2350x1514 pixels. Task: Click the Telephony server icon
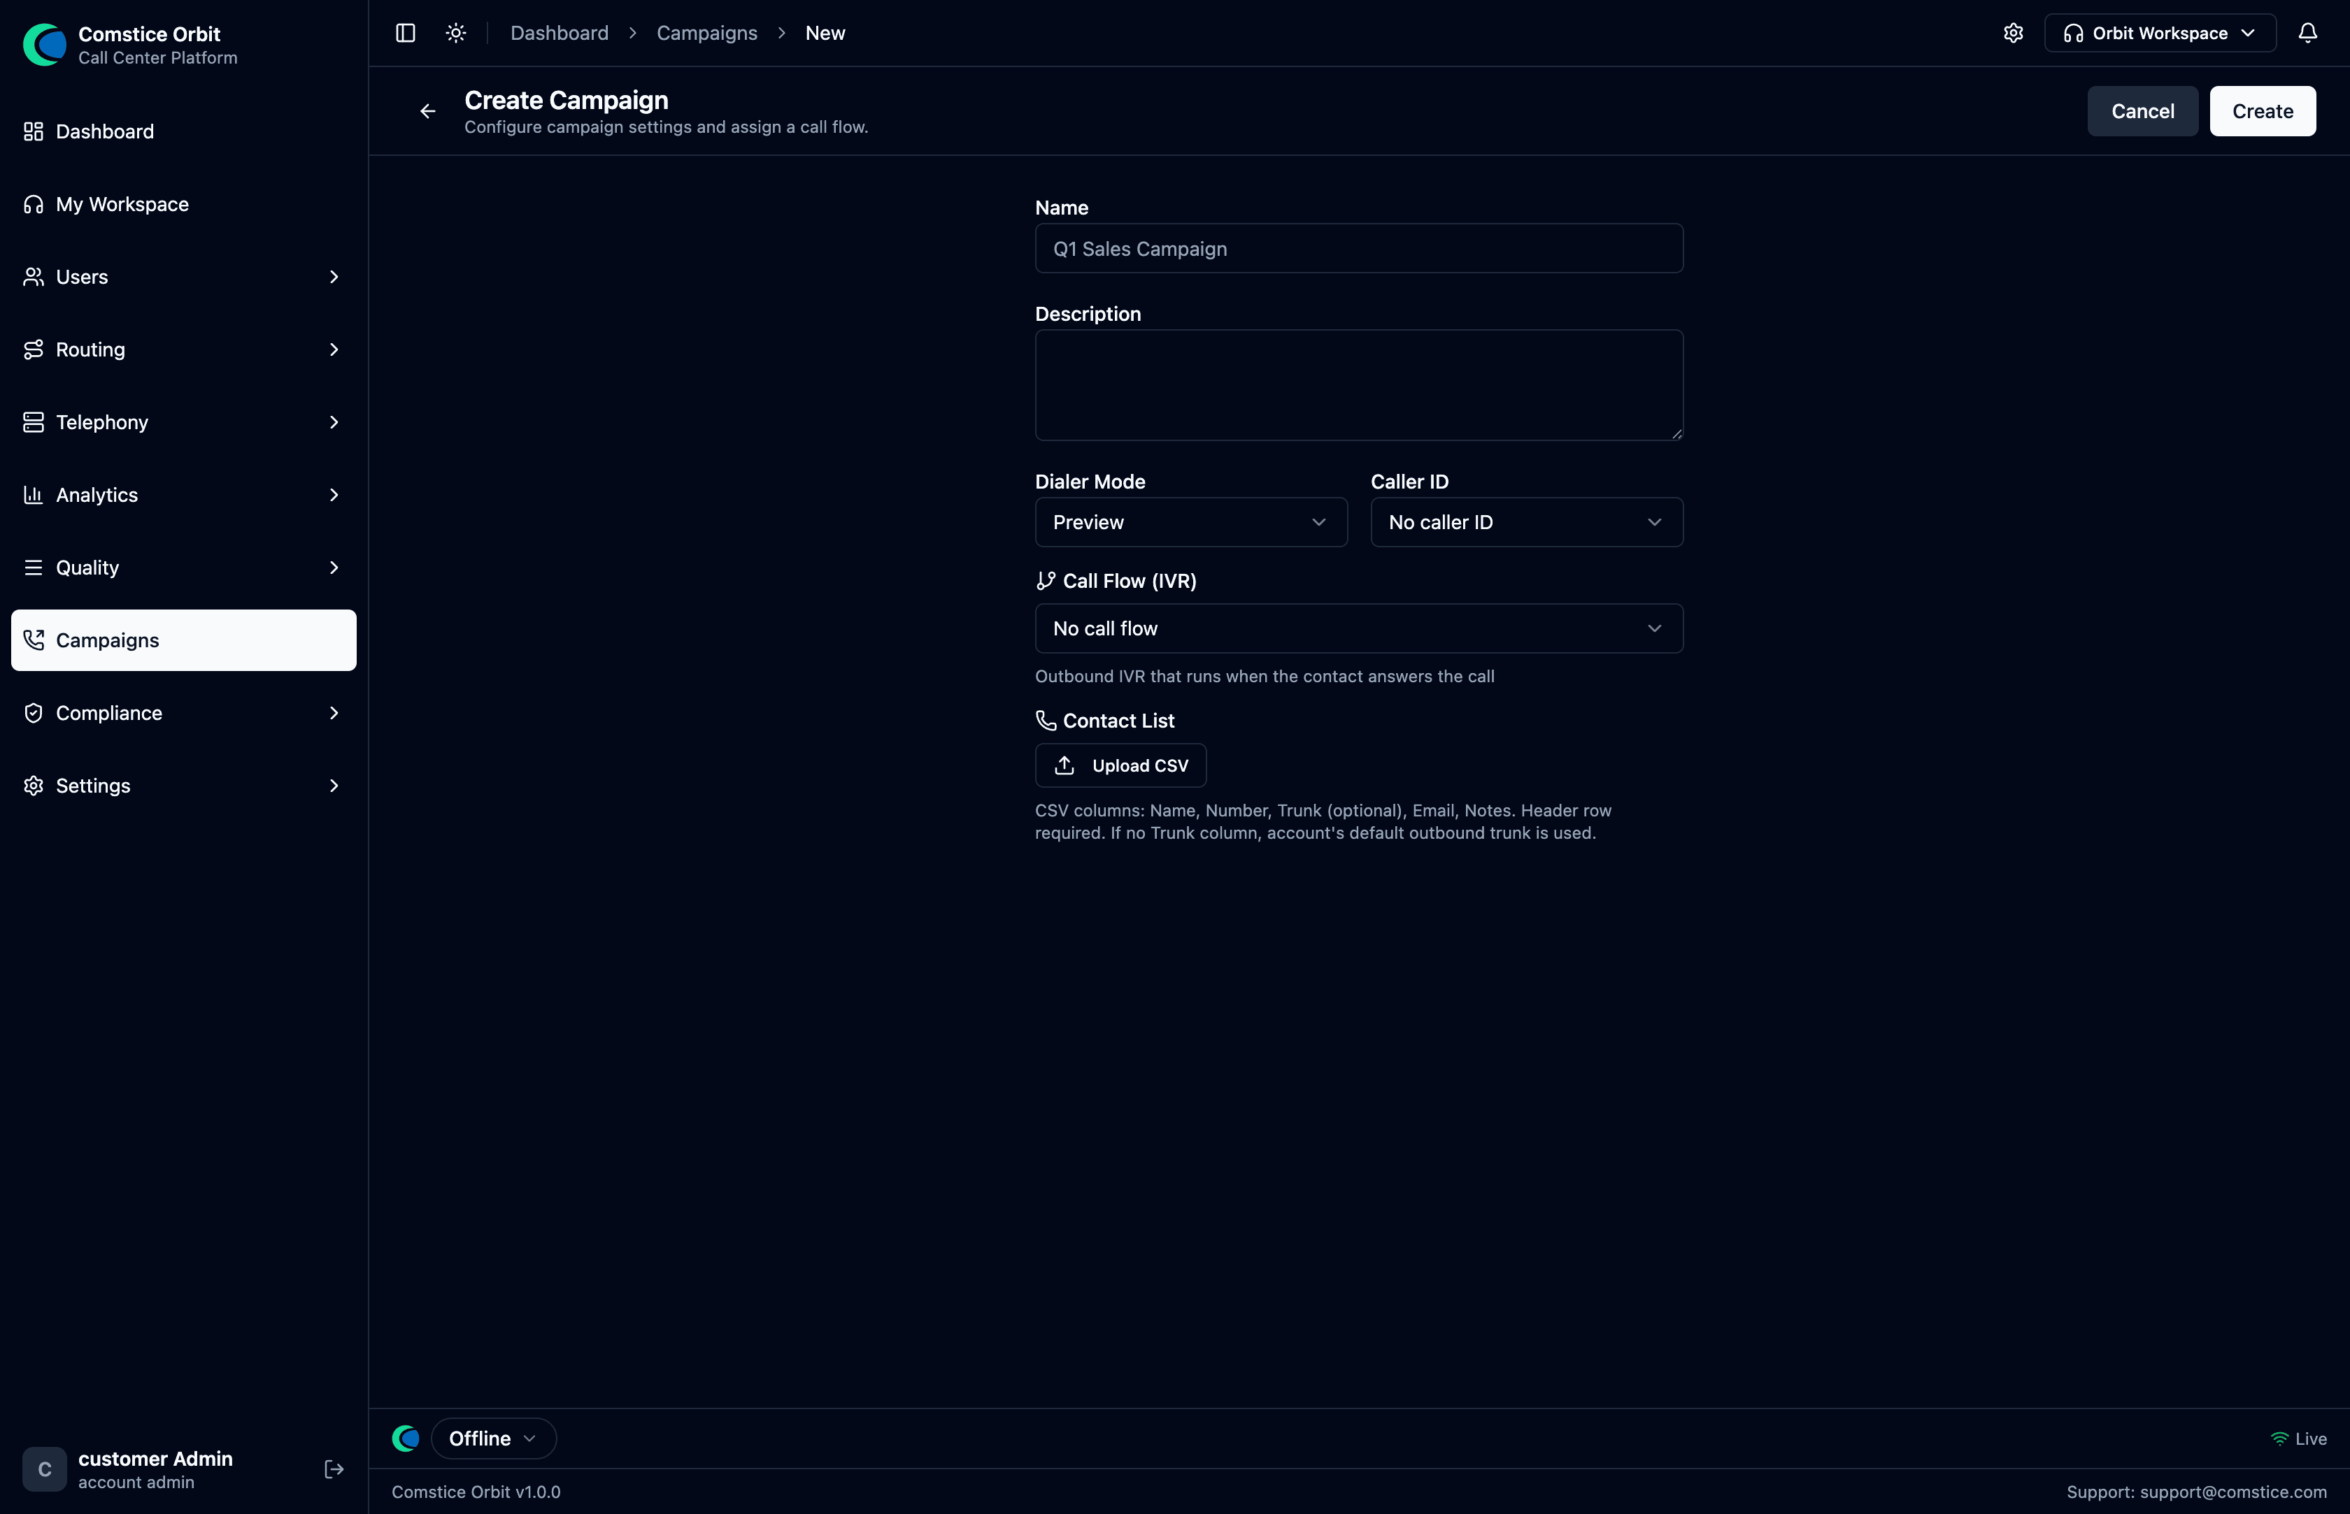34,423
